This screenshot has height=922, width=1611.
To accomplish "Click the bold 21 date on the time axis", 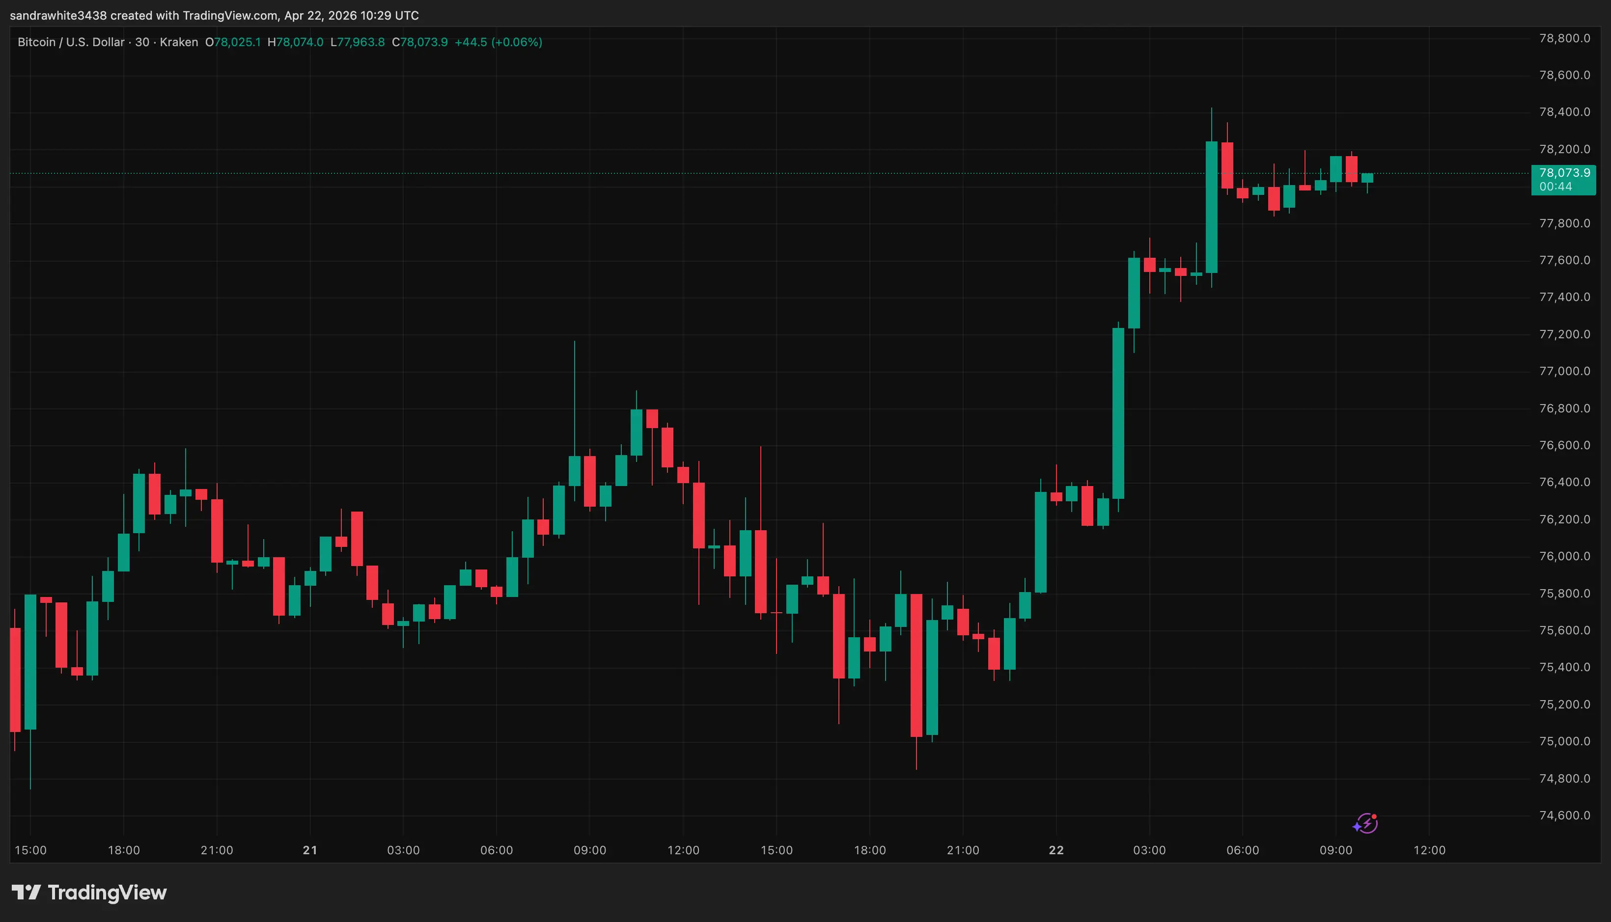I will coord(310,850).
